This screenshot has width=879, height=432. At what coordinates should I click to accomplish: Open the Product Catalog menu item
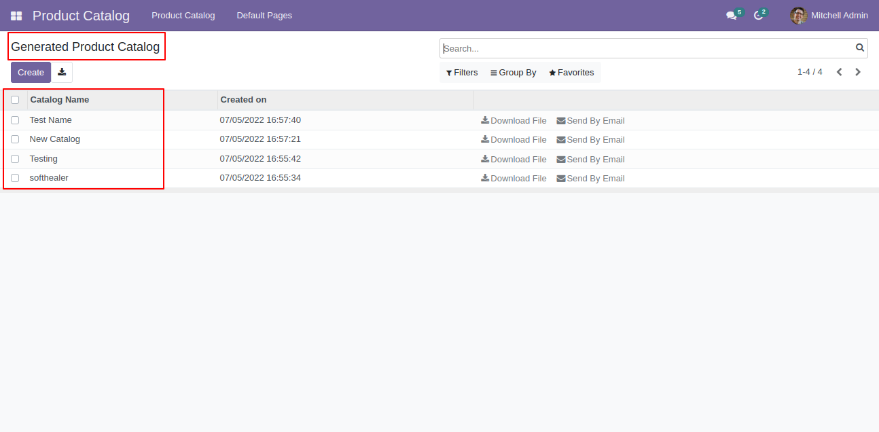(x=183, y=16)
